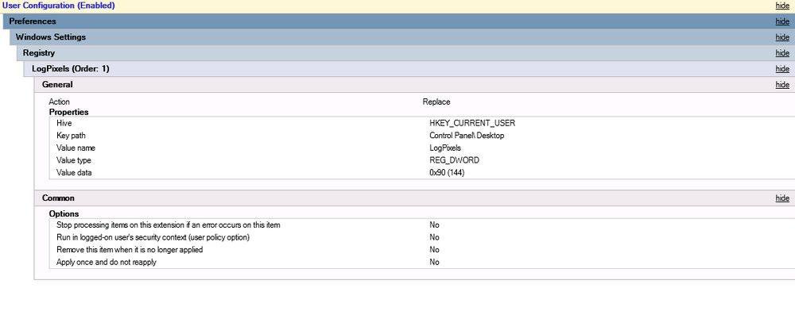Select the Value name label
The height and width of the screenshot is (315, 795).
point(76,148)
